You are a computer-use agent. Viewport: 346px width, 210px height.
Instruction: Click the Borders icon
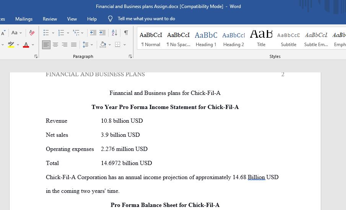coord(118,45)
